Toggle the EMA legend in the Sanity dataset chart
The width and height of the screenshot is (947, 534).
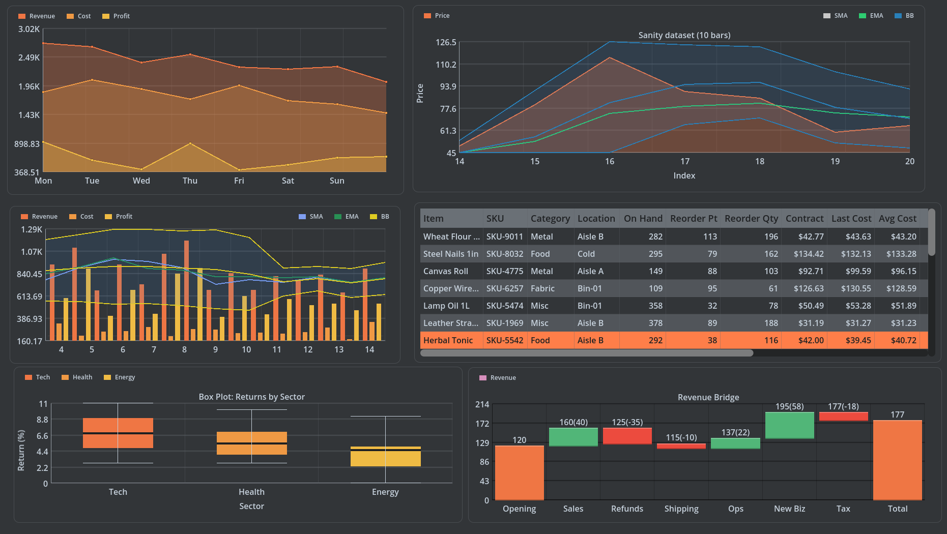pyautogui.click(x=871, y=16)
